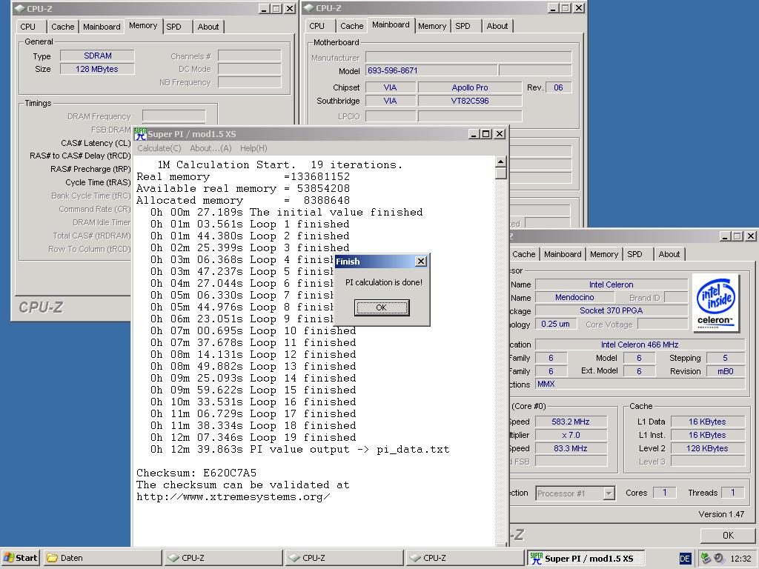Close the Finish dialog with X

421,262
